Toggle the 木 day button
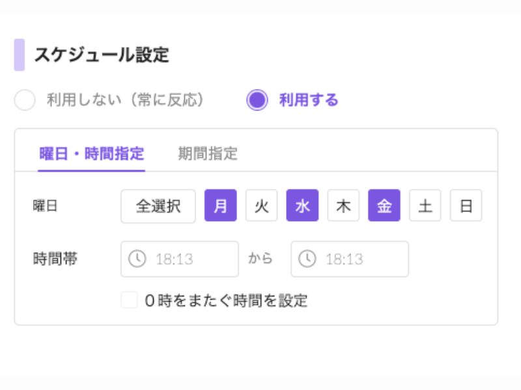The width and height of the screenshot is (521, 390). [343, 205]
